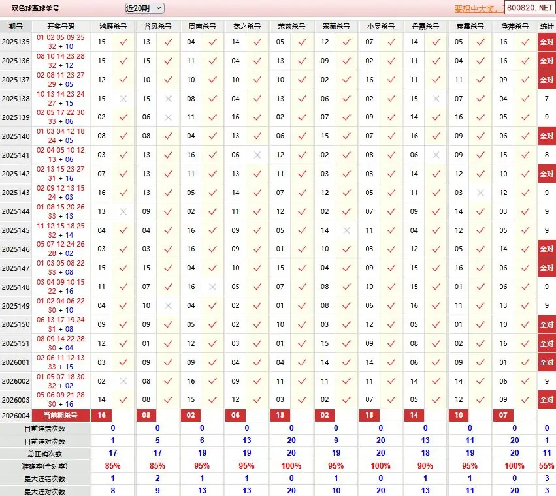The width and height of the screenshot is (556, 496).
Task: Click the red 当前期杀号 label
Action: [61, 415]
